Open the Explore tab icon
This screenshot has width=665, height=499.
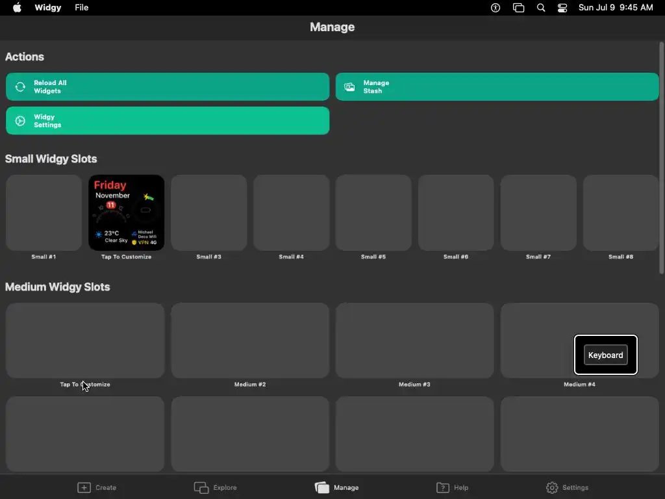[x=201, y=487]
